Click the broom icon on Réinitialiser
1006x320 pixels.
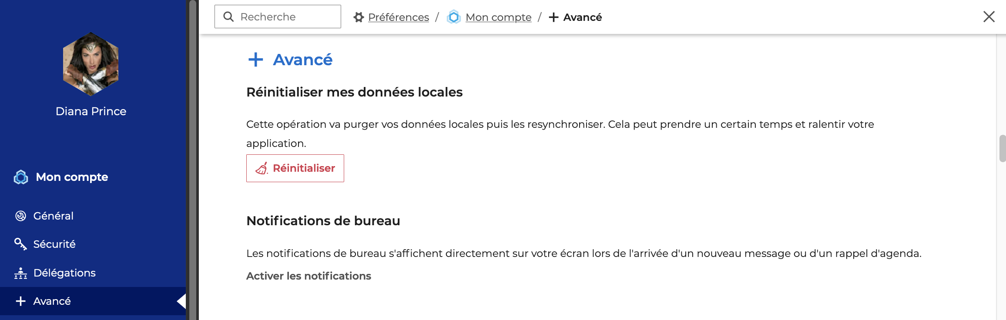point(262,168)
